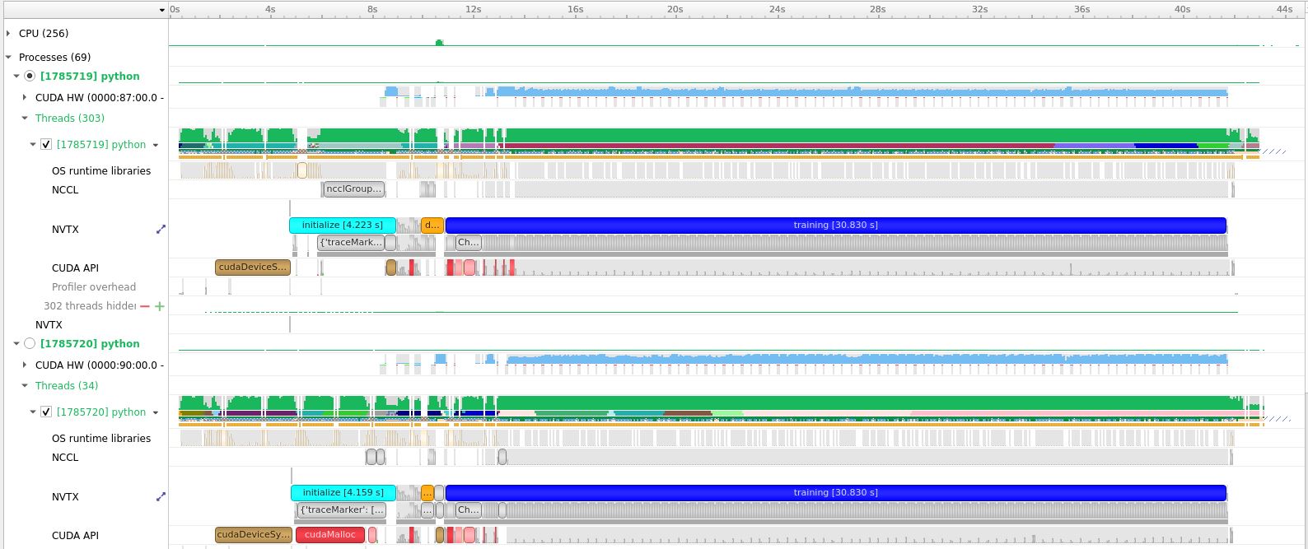This screenshot has height=549, width=1308.
Task: Click the resize icon on second NVTX row
Action: click(x=161, y=497)
